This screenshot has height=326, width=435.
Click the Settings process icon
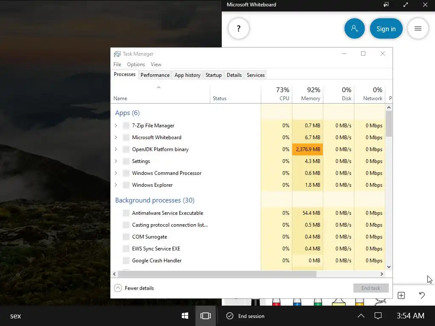click(126, 161)
